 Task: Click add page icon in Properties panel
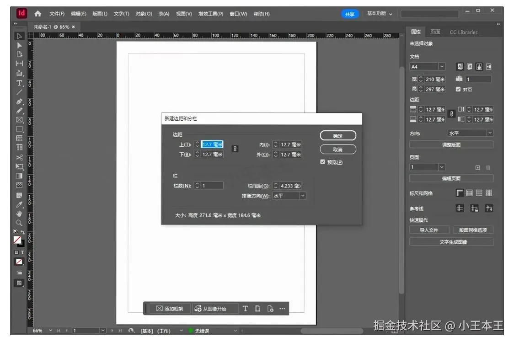point(477,167)
